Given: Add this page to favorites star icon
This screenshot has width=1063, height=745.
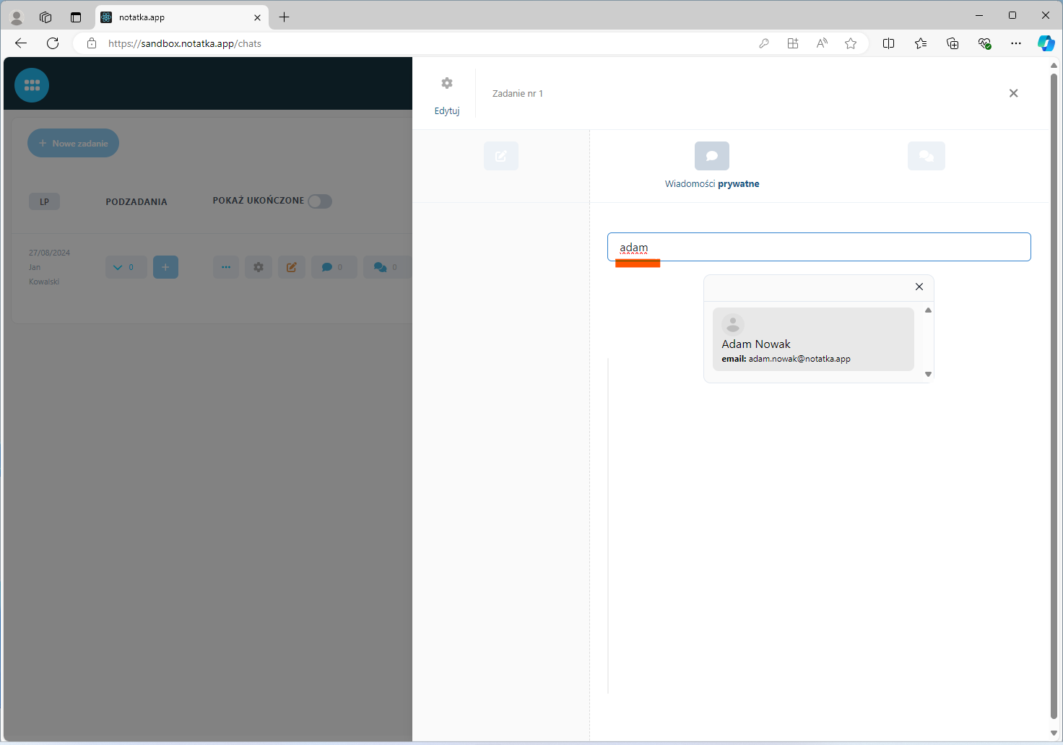Looking at the screenshot, I should tap(851, 43).
